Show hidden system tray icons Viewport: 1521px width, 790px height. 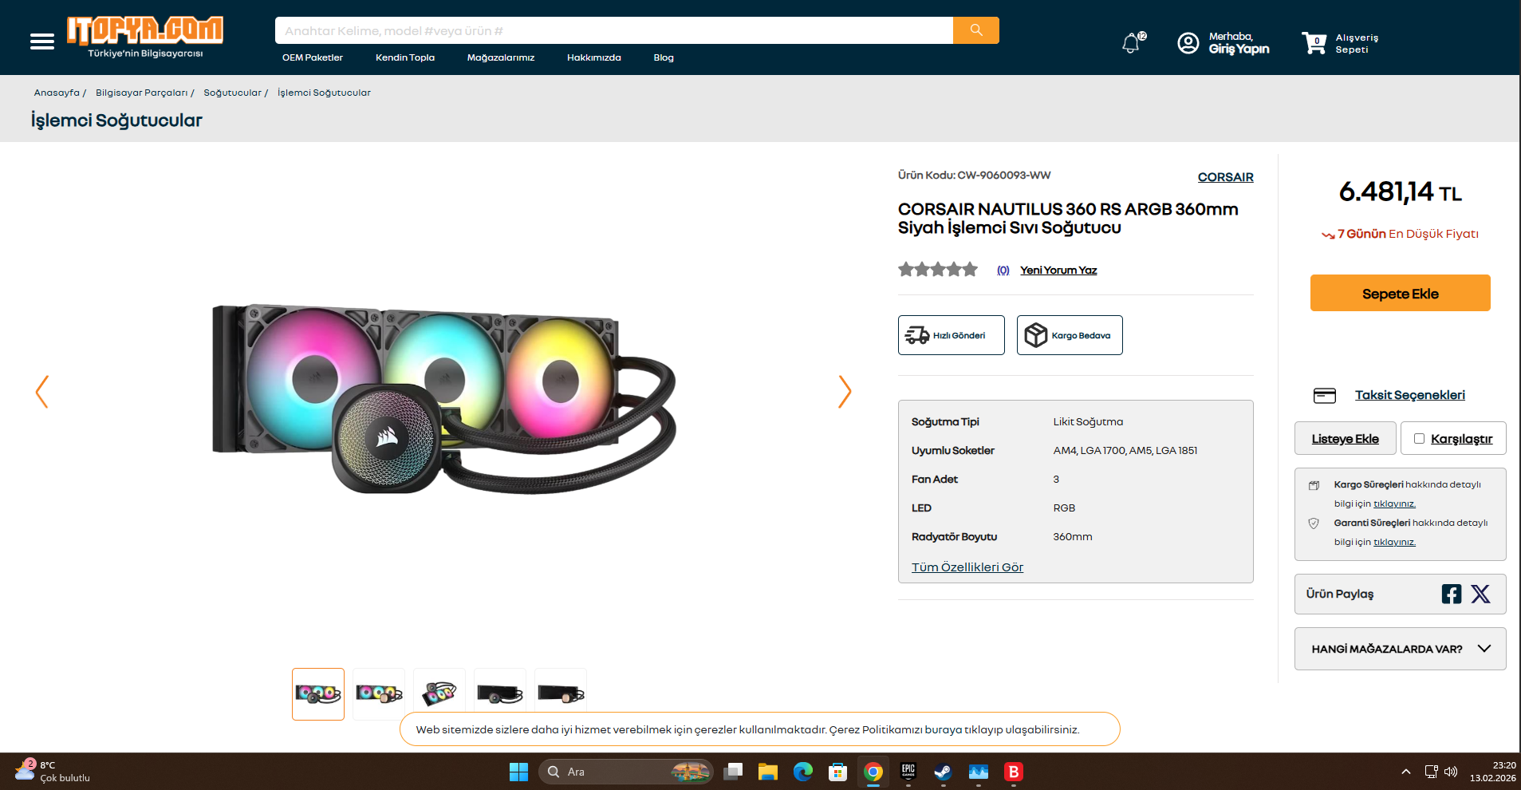pyautogui.click(x=1406, y=772)
